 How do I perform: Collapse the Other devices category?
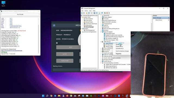[101, 42]
